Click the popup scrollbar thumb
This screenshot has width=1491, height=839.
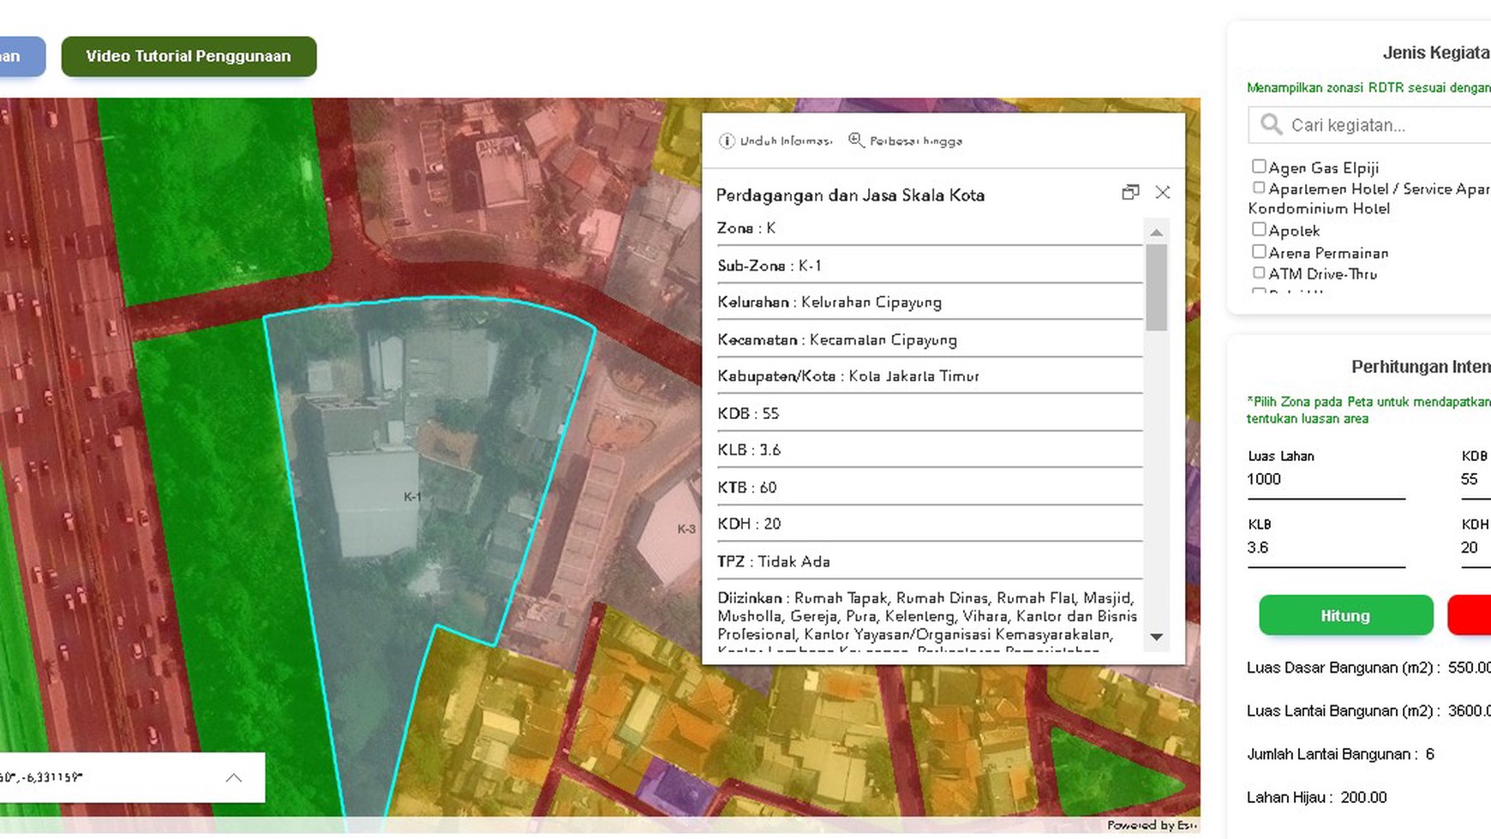coord(1156,287)
